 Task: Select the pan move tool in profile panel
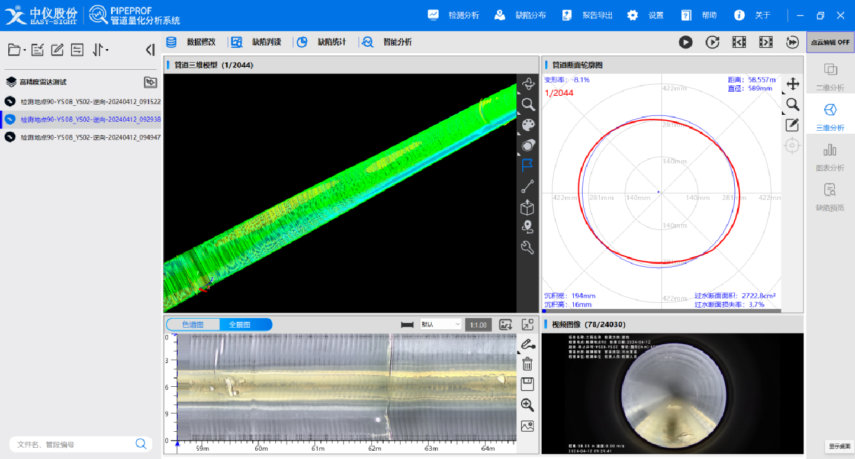pyautogui.click(x=792, y=84)
